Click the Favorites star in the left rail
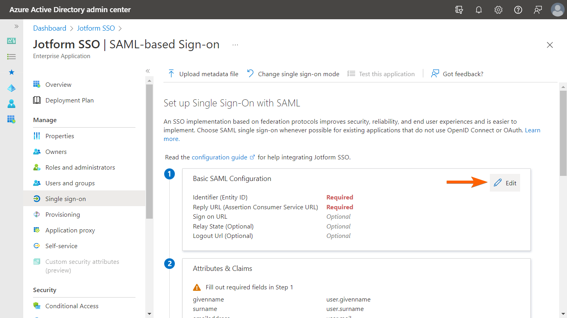Screen dimensions: 567x318 coord(11,72)
